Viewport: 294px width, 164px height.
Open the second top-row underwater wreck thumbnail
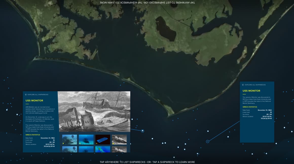click(x=86, y=139)
